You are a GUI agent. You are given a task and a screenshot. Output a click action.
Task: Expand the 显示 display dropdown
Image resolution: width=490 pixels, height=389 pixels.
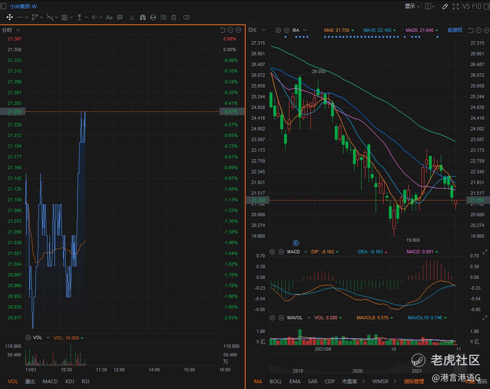(x=412, y=6)
